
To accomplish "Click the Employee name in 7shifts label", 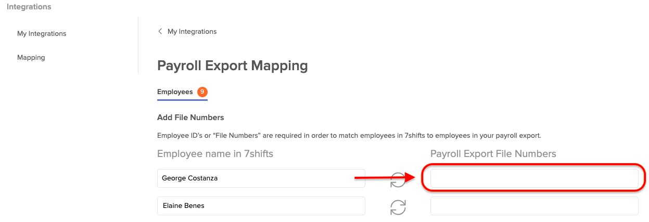I will tap(215, 154).
